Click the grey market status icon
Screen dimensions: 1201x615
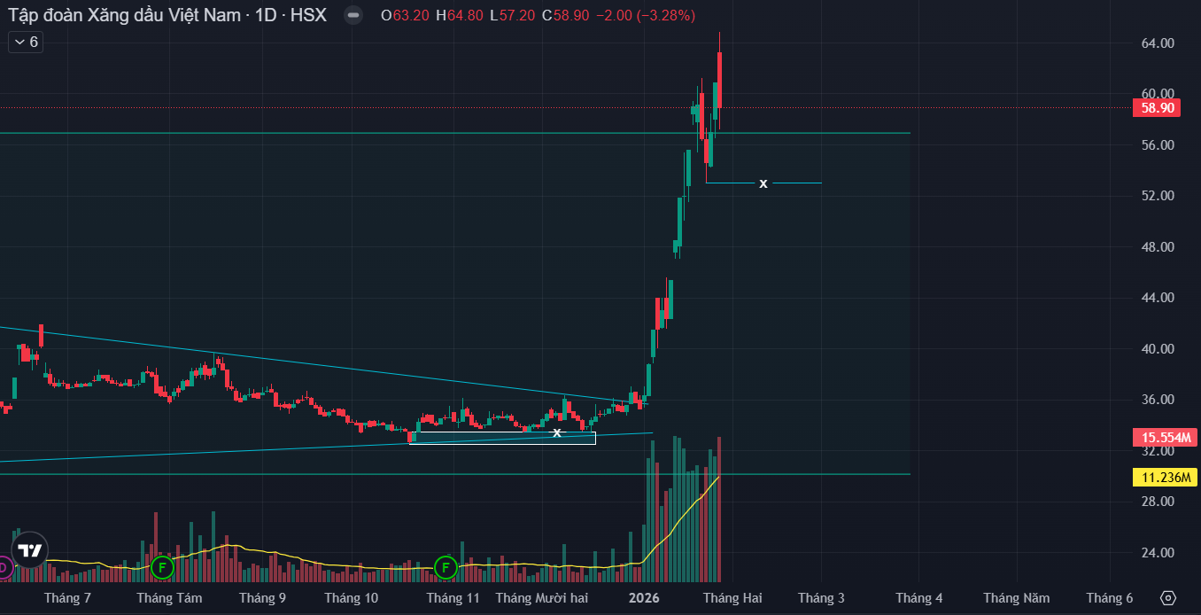tap(353, 15)
